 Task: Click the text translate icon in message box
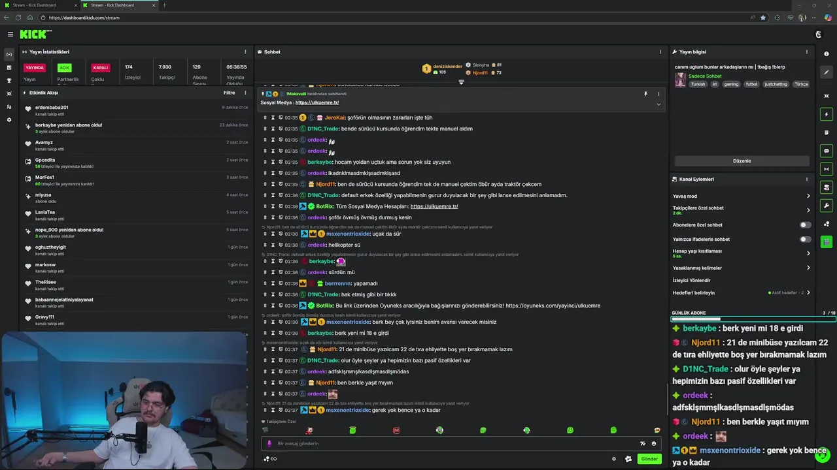pos(643,443)
